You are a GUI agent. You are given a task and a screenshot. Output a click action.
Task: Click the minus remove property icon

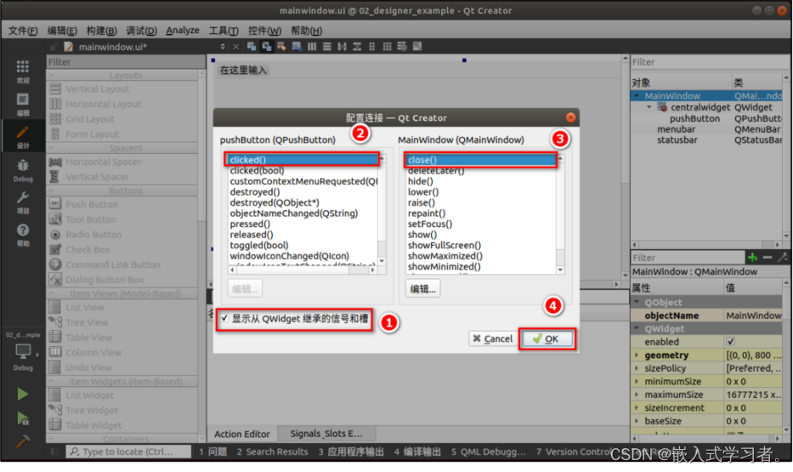point(768,258)
